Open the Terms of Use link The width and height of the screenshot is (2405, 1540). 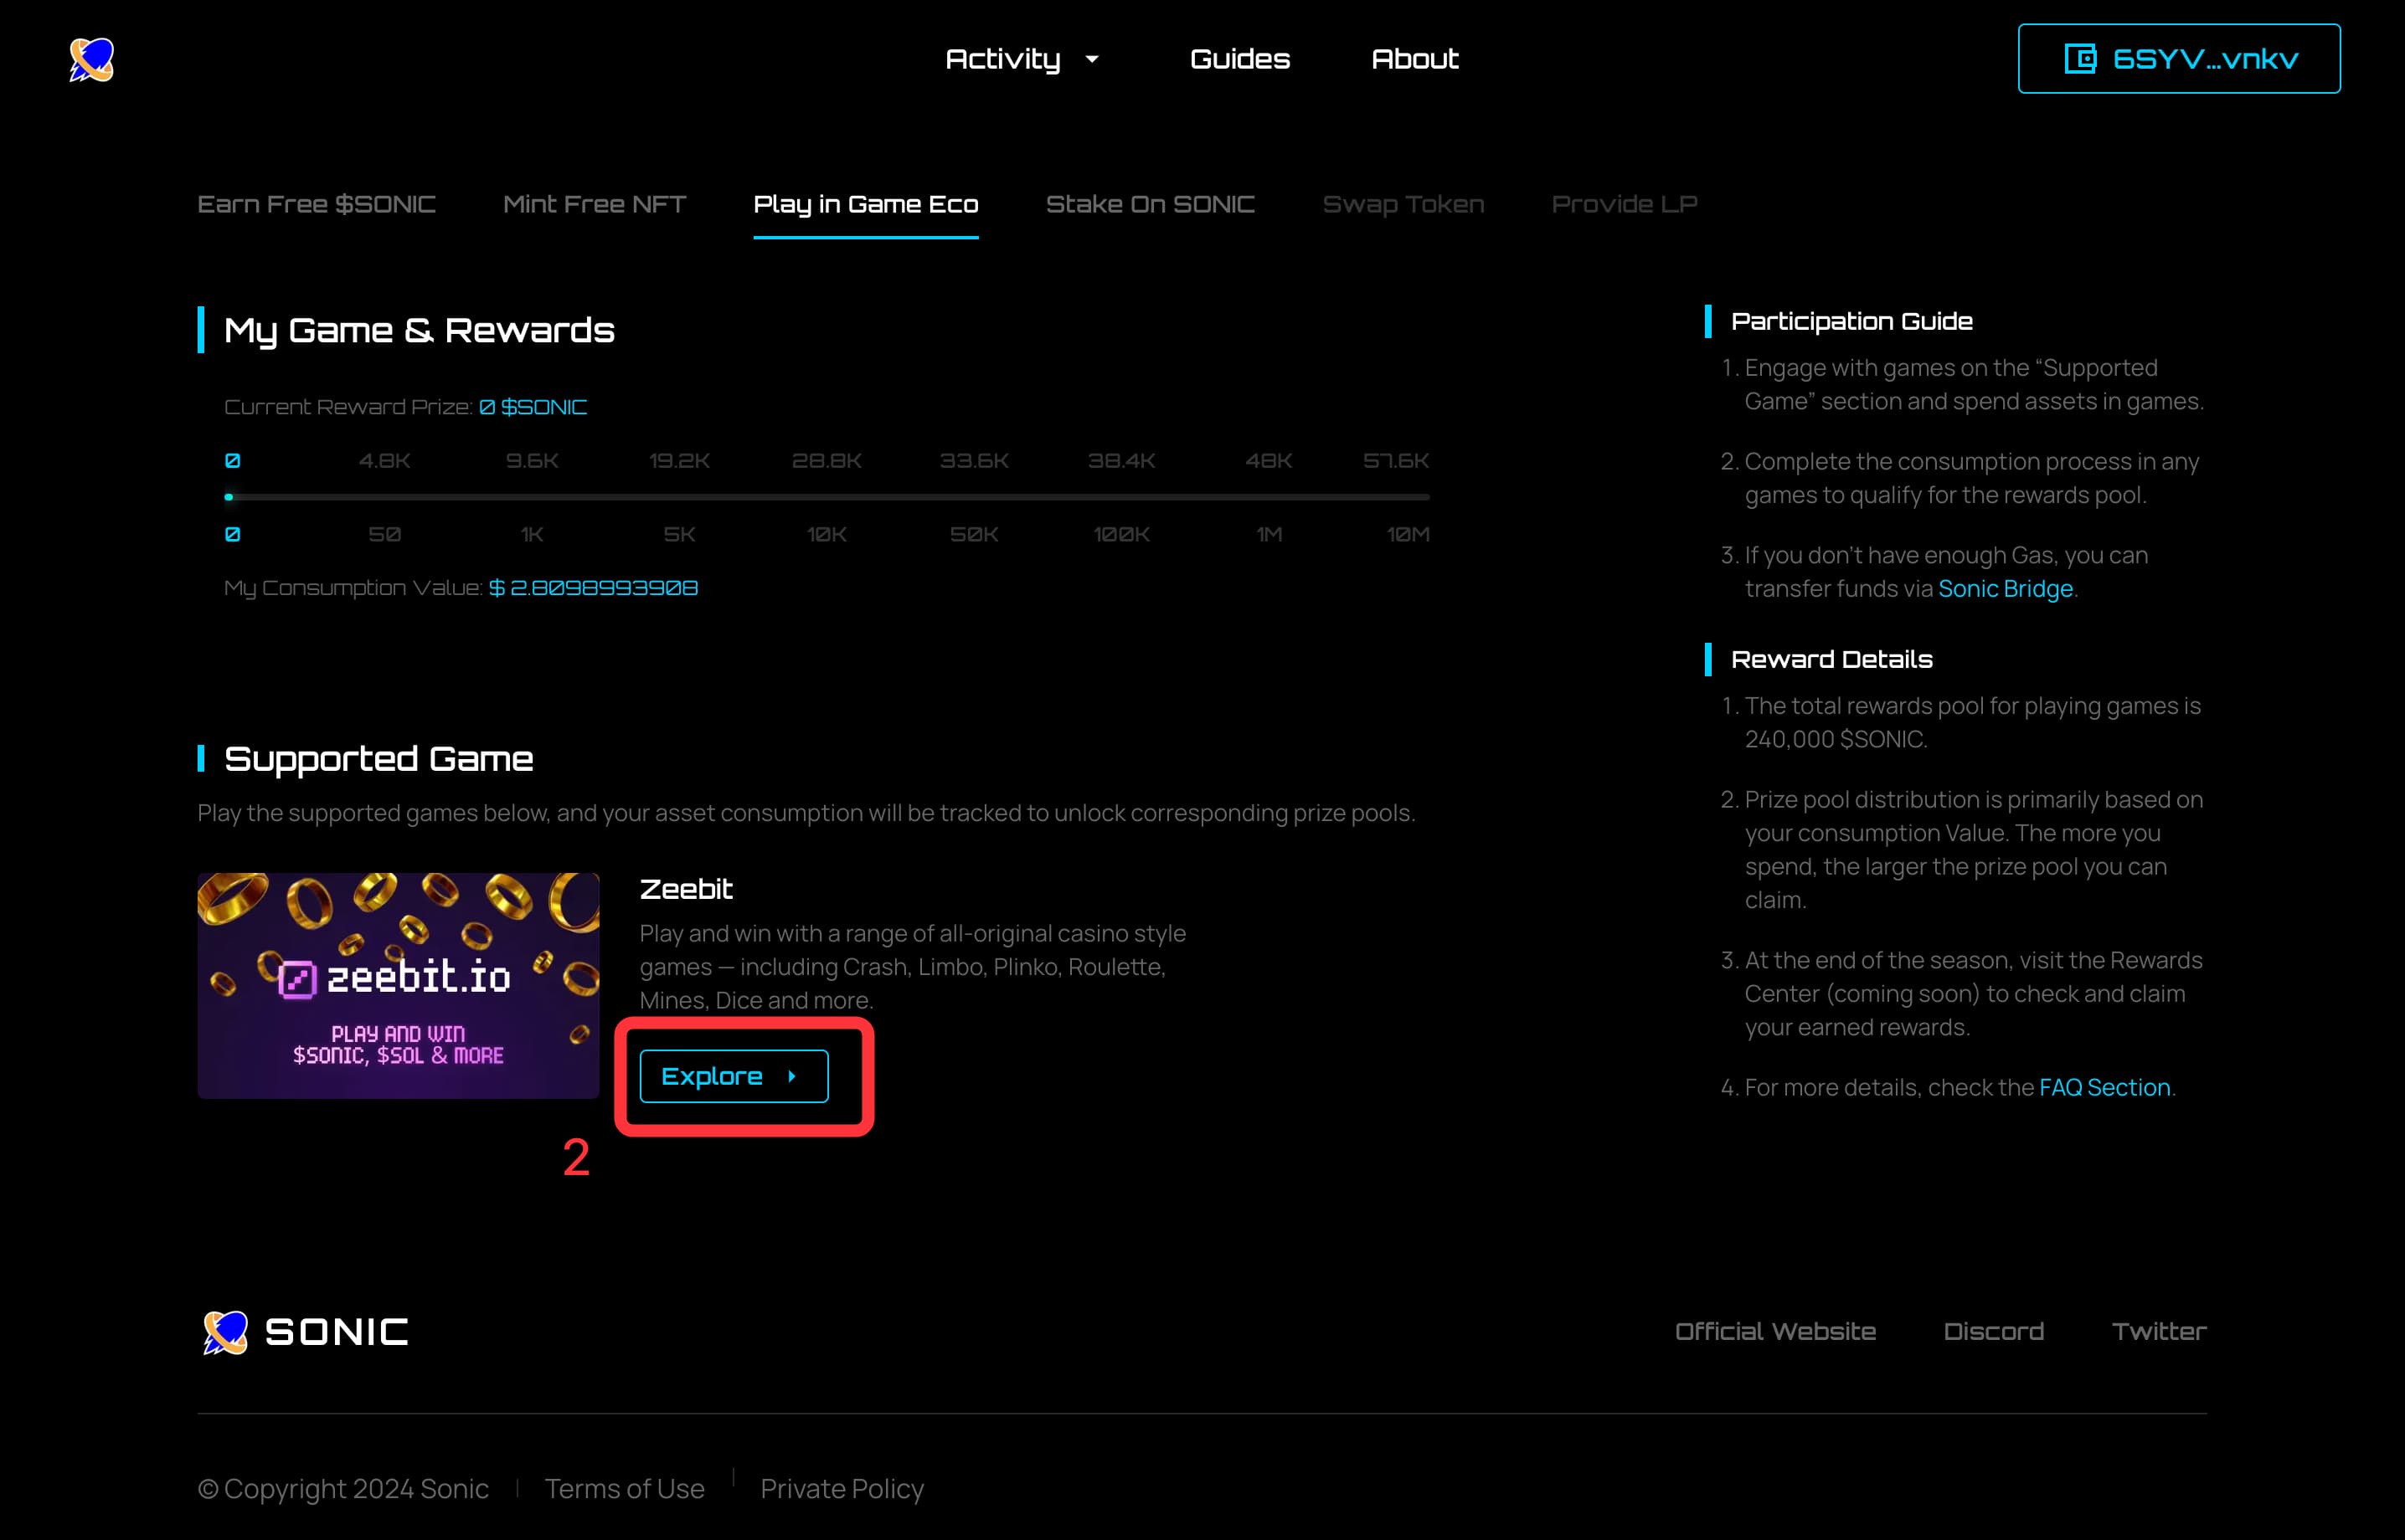[624, 1489]
